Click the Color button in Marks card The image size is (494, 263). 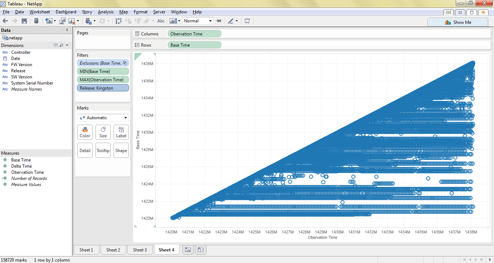tap(85, 132)
